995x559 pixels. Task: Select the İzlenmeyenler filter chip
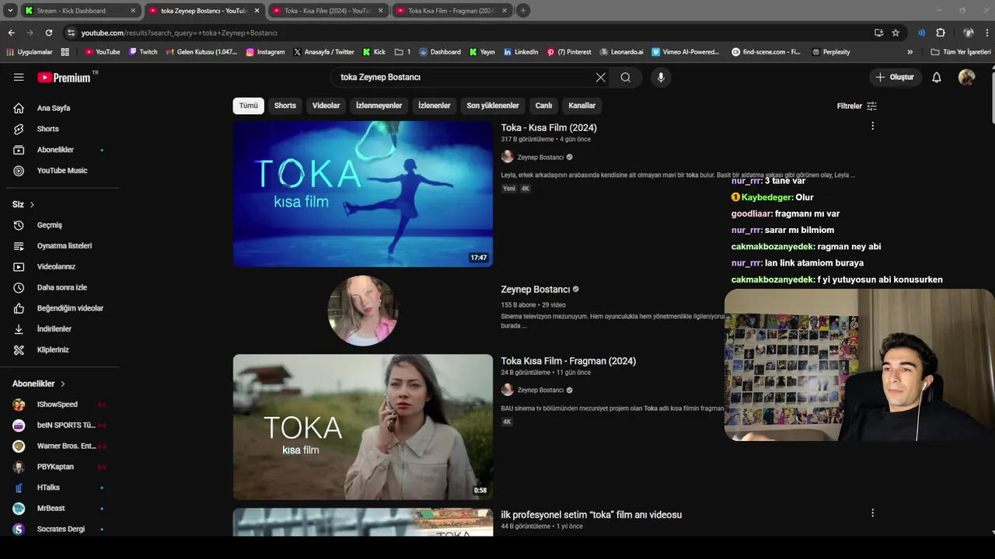379,106
